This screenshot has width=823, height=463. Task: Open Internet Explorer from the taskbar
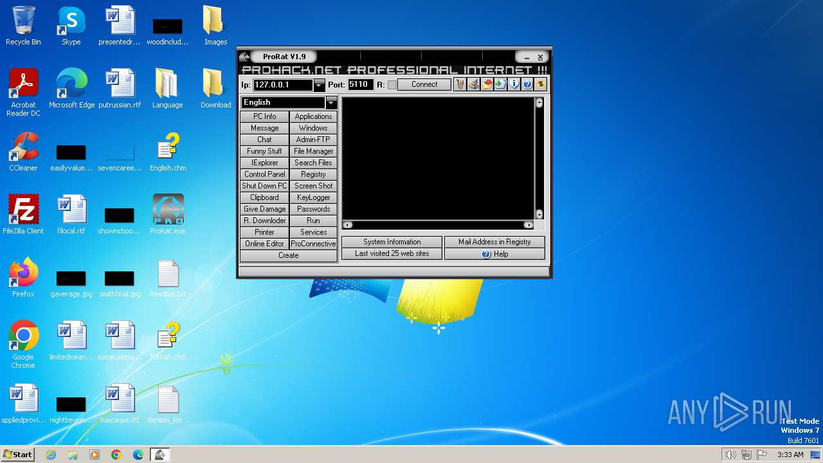tap(51, 455)
